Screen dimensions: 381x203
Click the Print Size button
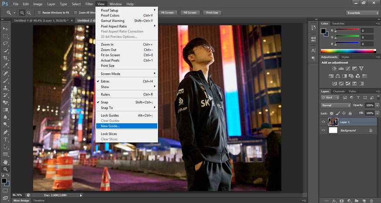(212, 13)
